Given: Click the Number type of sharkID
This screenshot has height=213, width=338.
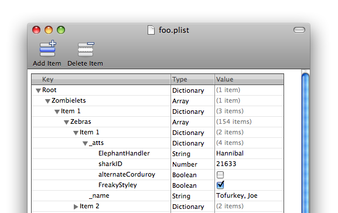Looking at the screenshot, I should tap(185, 164).
